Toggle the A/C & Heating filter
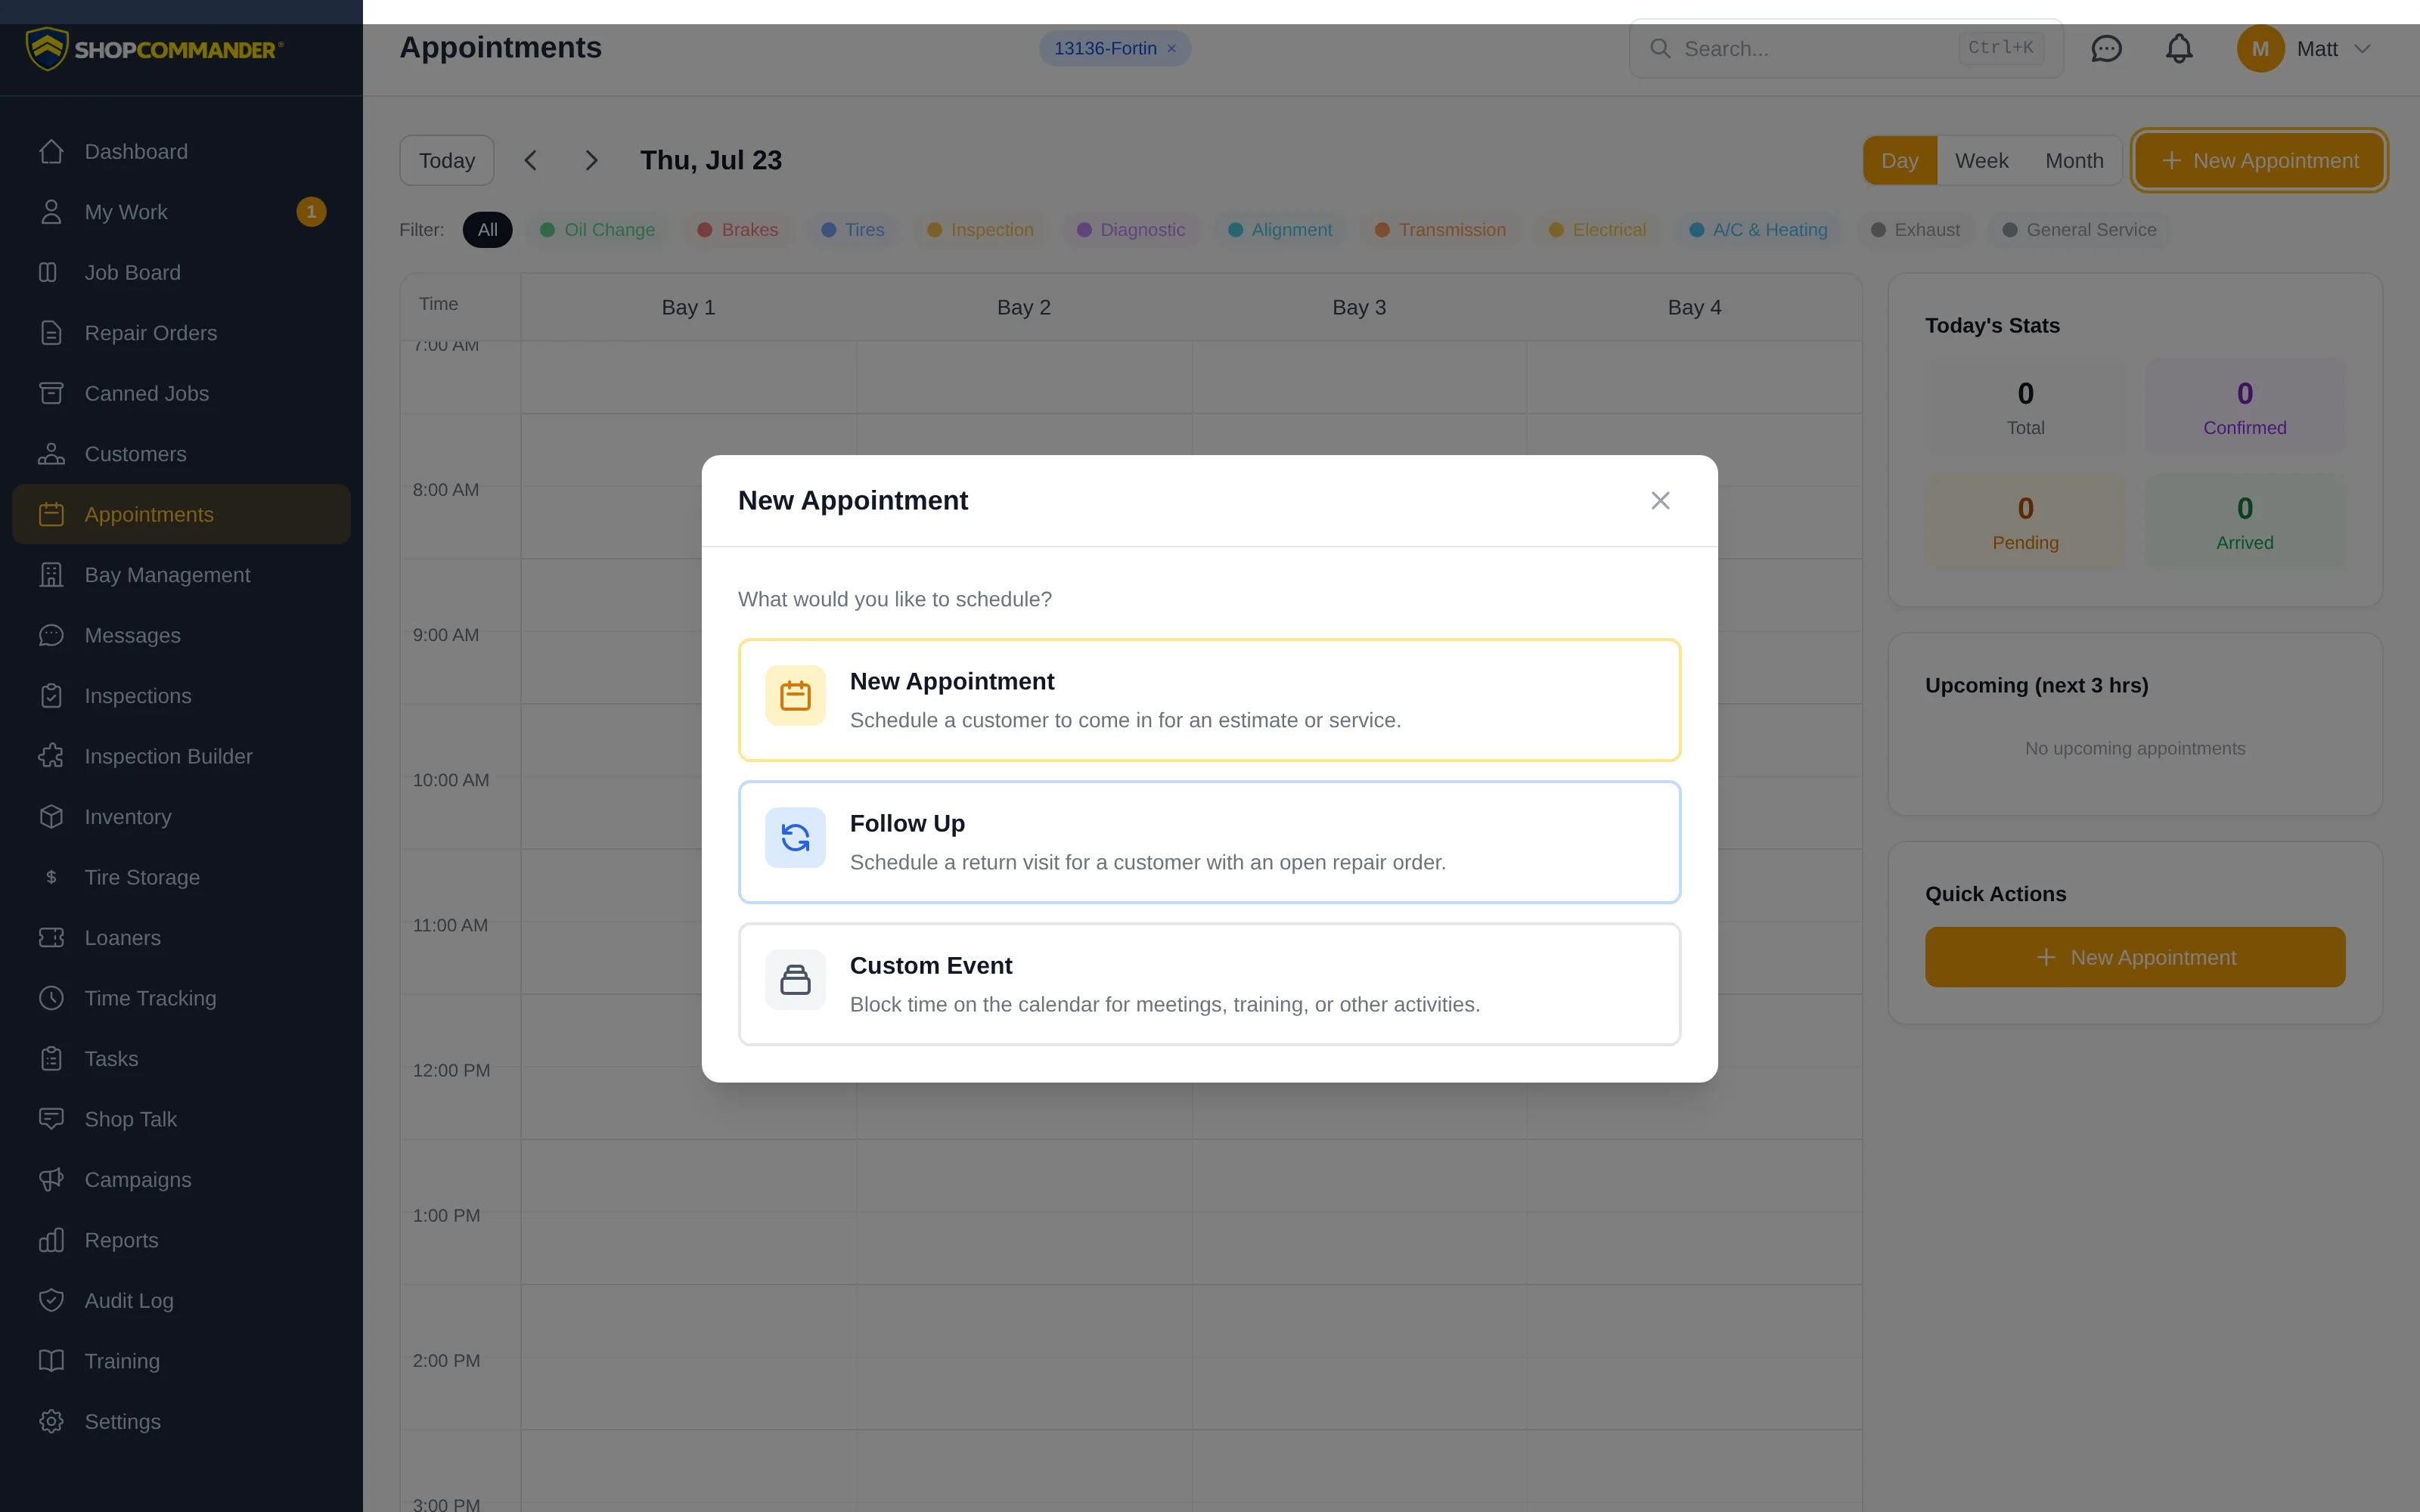 click(x=1758, y=230)
